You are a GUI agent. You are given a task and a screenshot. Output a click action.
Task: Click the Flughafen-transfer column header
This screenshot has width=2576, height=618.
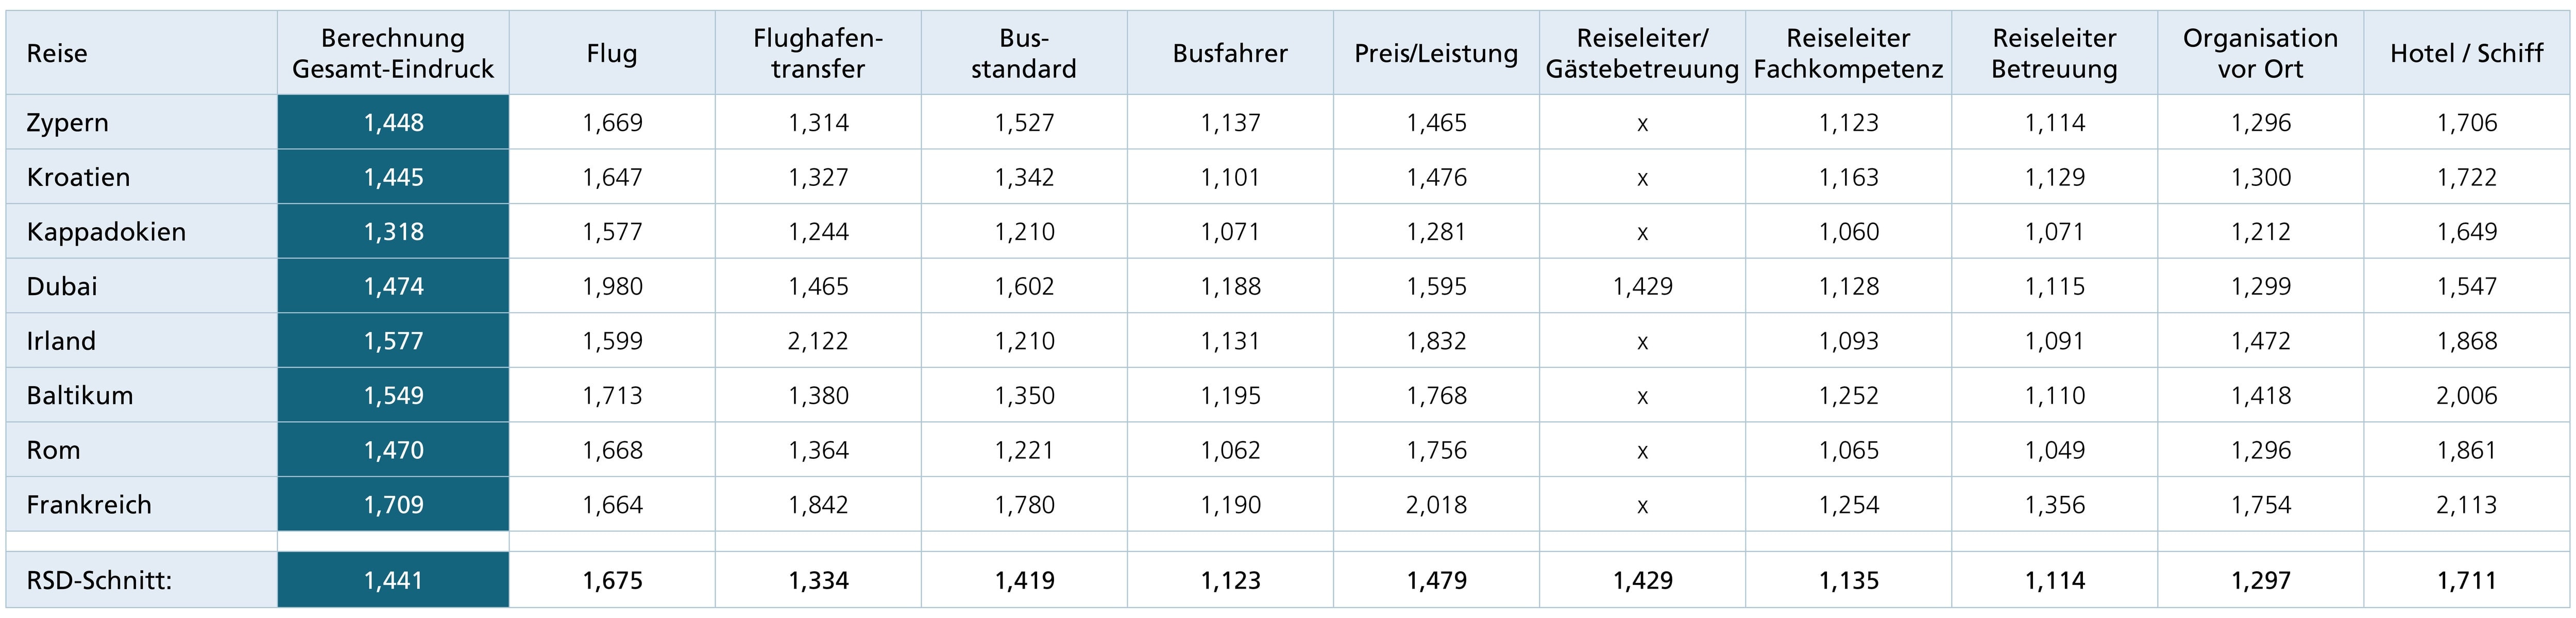pos(818,53)
